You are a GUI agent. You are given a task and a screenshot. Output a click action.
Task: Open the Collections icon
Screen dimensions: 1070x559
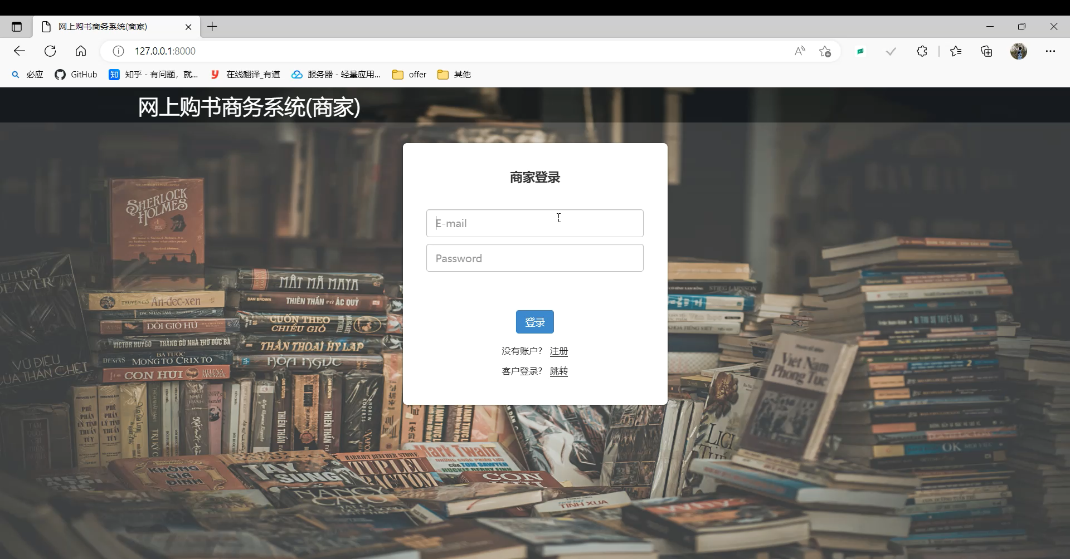click(986, 51)
